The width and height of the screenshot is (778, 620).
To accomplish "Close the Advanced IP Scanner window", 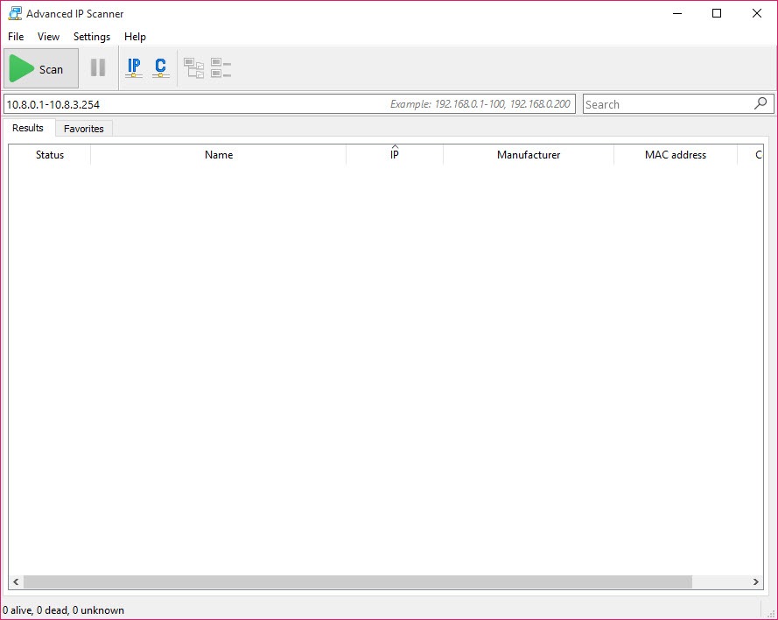I will pos(757,13).
